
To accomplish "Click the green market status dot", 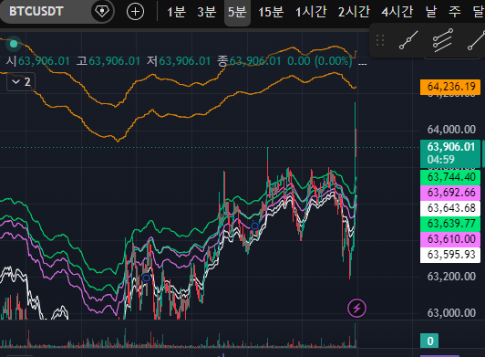I will pyautogui.click(x=14, y=44).
